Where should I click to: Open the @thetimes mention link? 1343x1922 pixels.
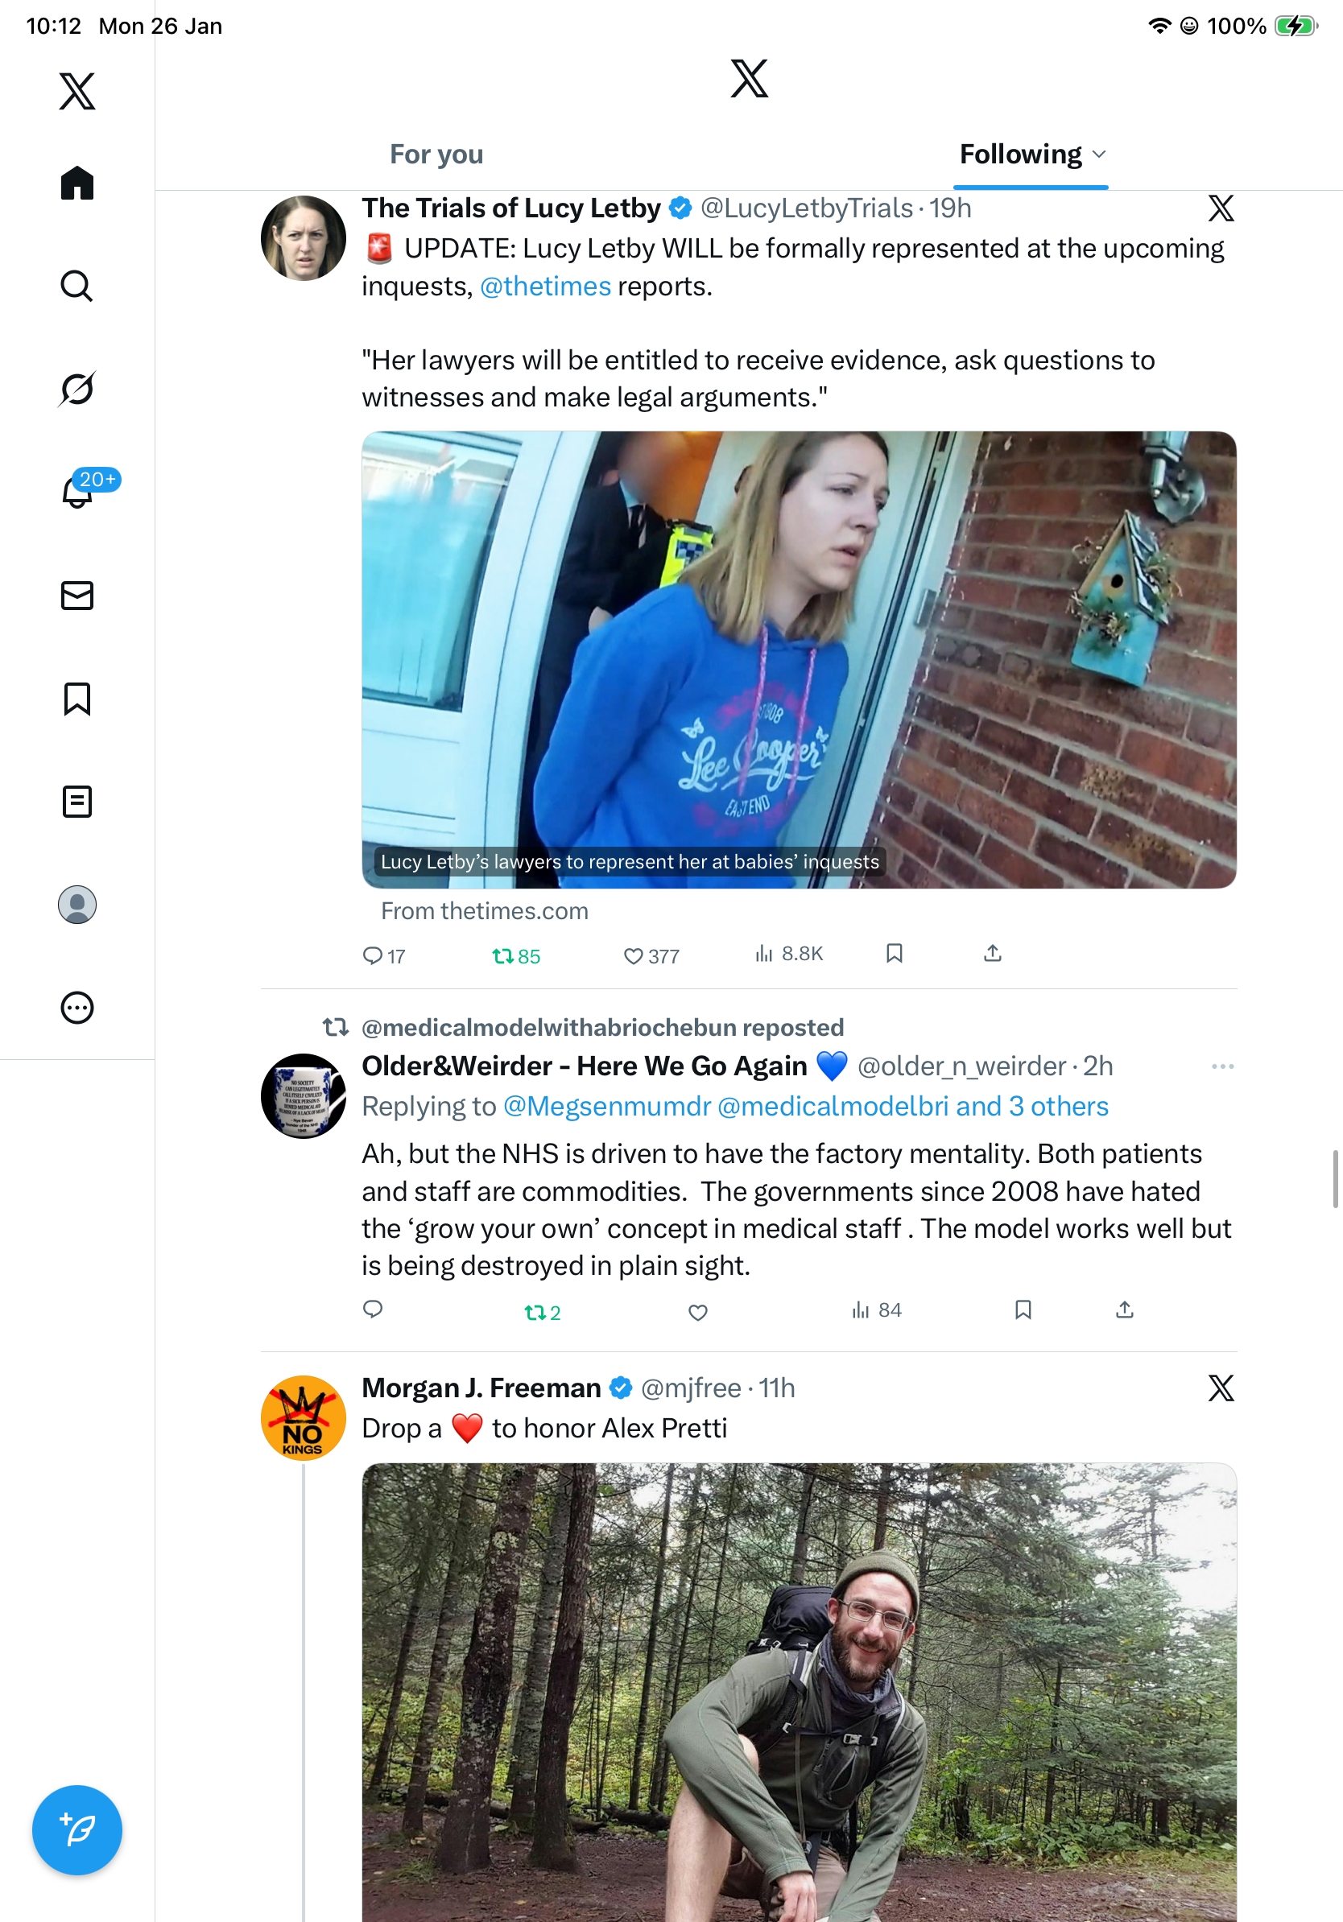click(x=545, y=287)
